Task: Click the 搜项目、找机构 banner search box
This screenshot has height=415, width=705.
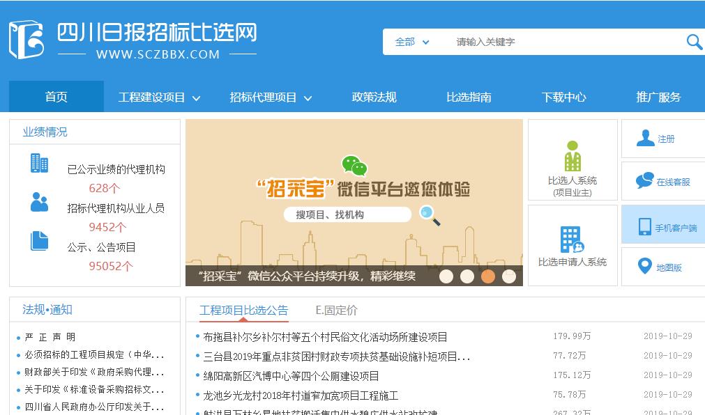Action: pyautogui.click(x=347, y=214)
